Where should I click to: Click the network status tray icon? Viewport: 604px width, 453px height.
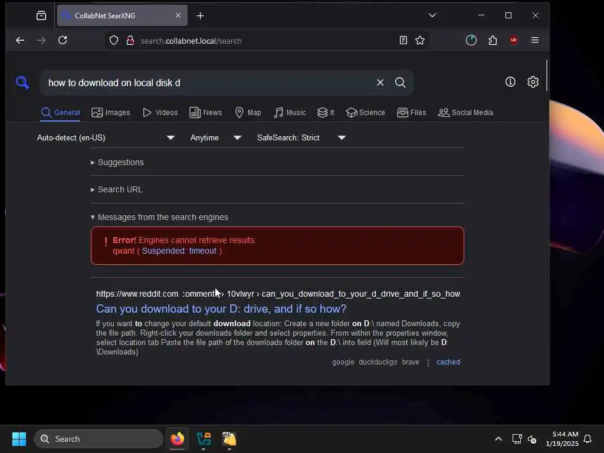[517, 439]
